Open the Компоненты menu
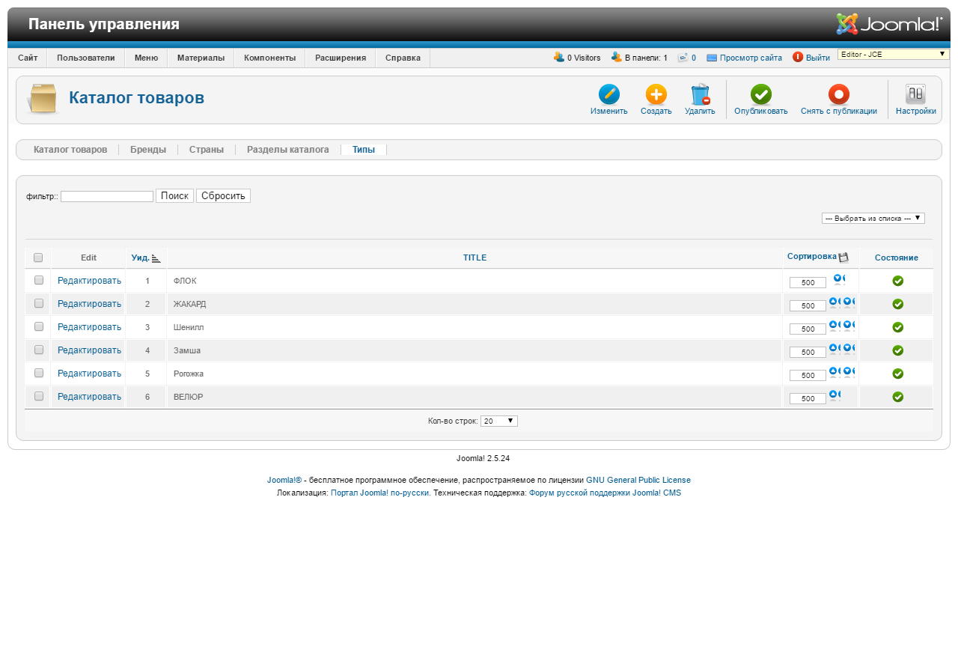Image resolution: width=958 pixels, height=658 pixels. click(269, 58)
